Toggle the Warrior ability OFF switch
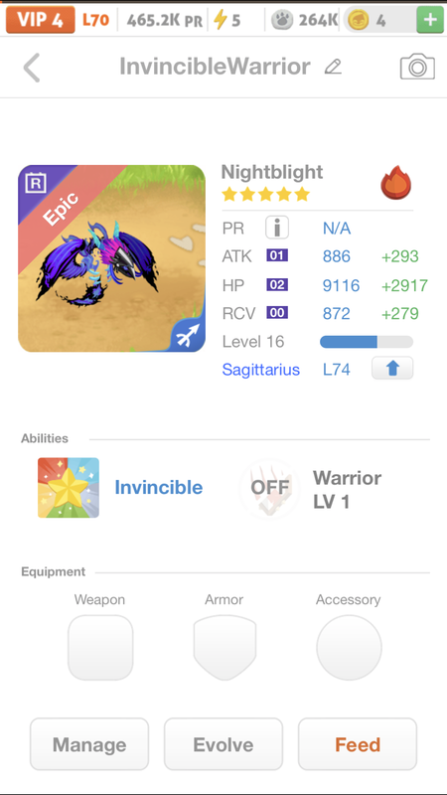Screen dimensions: 447x795 pos(269,489)
